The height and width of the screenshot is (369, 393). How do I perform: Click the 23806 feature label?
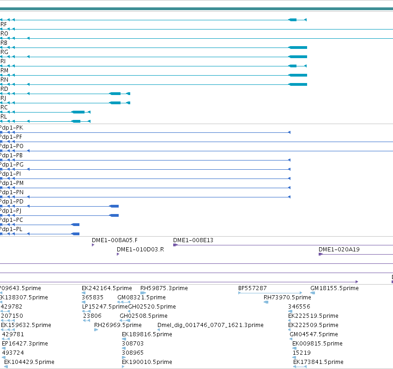(x=92, y=316)
